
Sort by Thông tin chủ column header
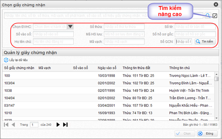[179, 68]
